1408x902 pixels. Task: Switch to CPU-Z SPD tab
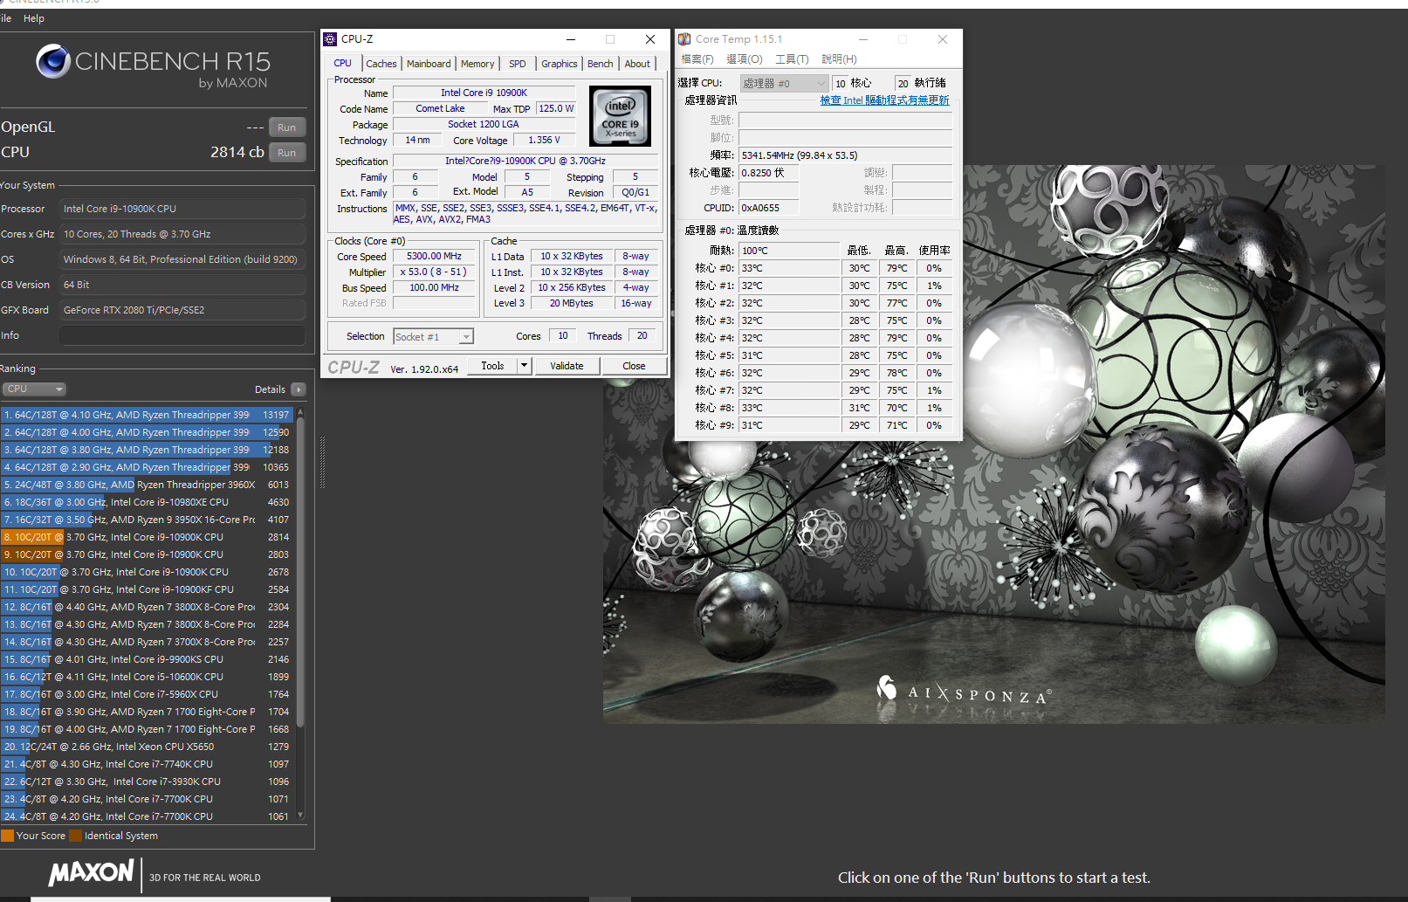pos(518,64)
